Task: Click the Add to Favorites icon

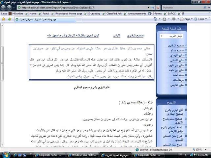Action: [x=10, y=19]
